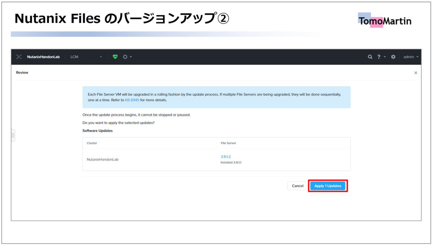Open the settings gear icon
The height and width of the screenshot is (245, 433).
[x=393, y=57]
